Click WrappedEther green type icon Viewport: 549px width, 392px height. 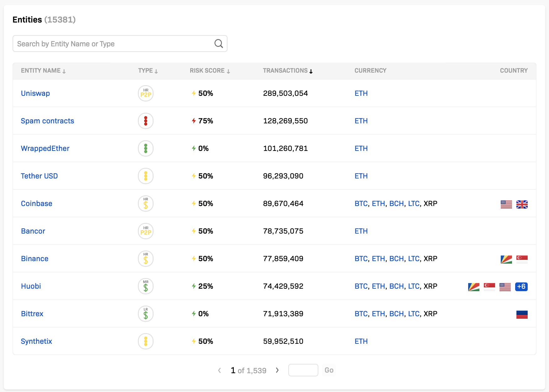click(146, 148)
